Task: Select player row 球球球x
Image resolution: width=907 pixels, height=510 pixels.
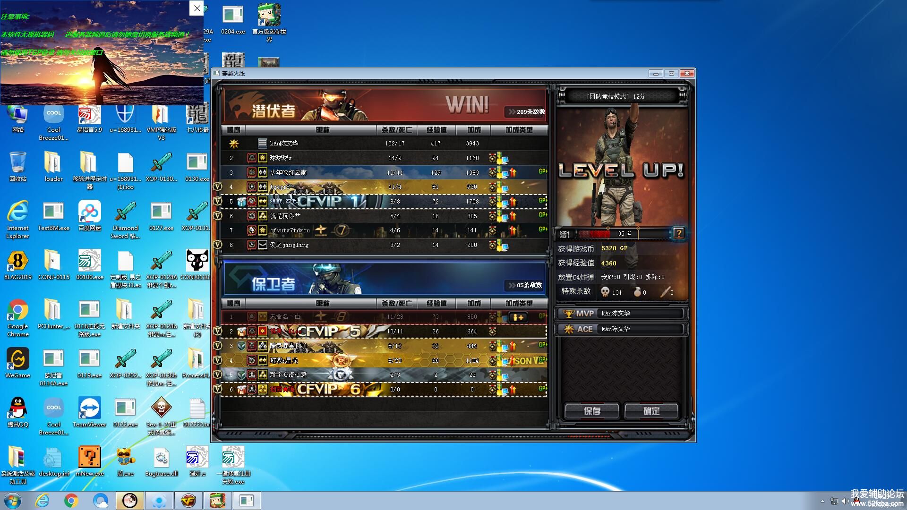Action: (x=384, y=158)
